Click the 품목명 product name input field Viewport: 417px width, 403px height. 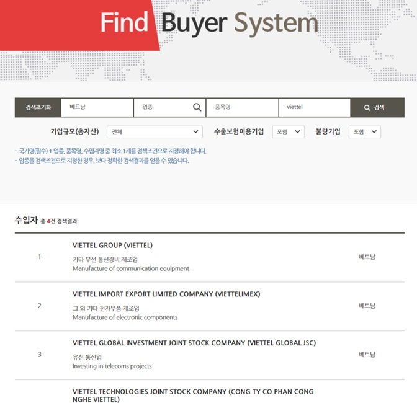pyautogui.click(x=242, y=107)
